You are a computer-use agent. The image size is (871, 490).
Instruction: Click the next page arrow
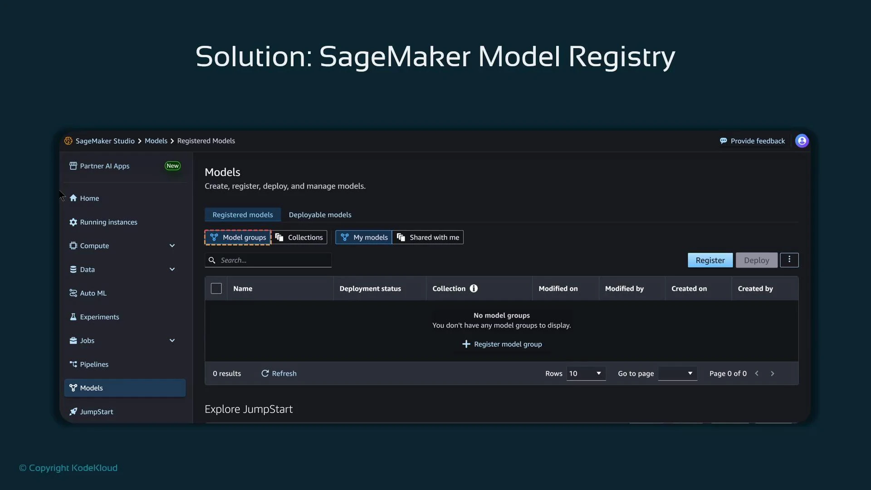[x=772, y=373]
